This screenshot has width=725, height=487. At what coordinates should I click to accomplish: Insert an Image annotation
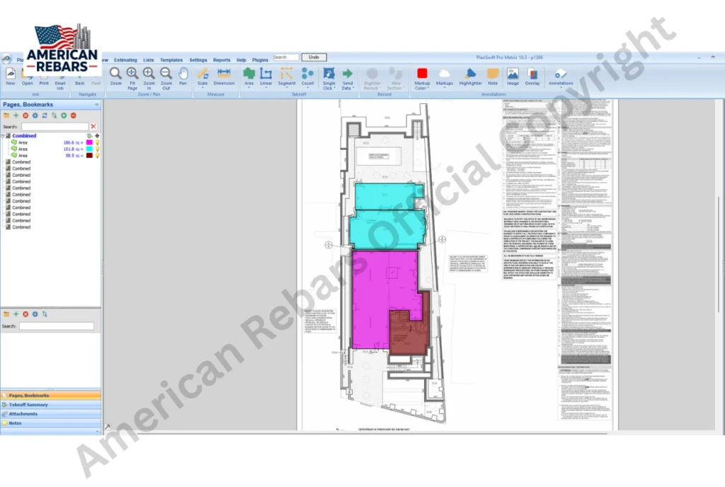point(513,74)
